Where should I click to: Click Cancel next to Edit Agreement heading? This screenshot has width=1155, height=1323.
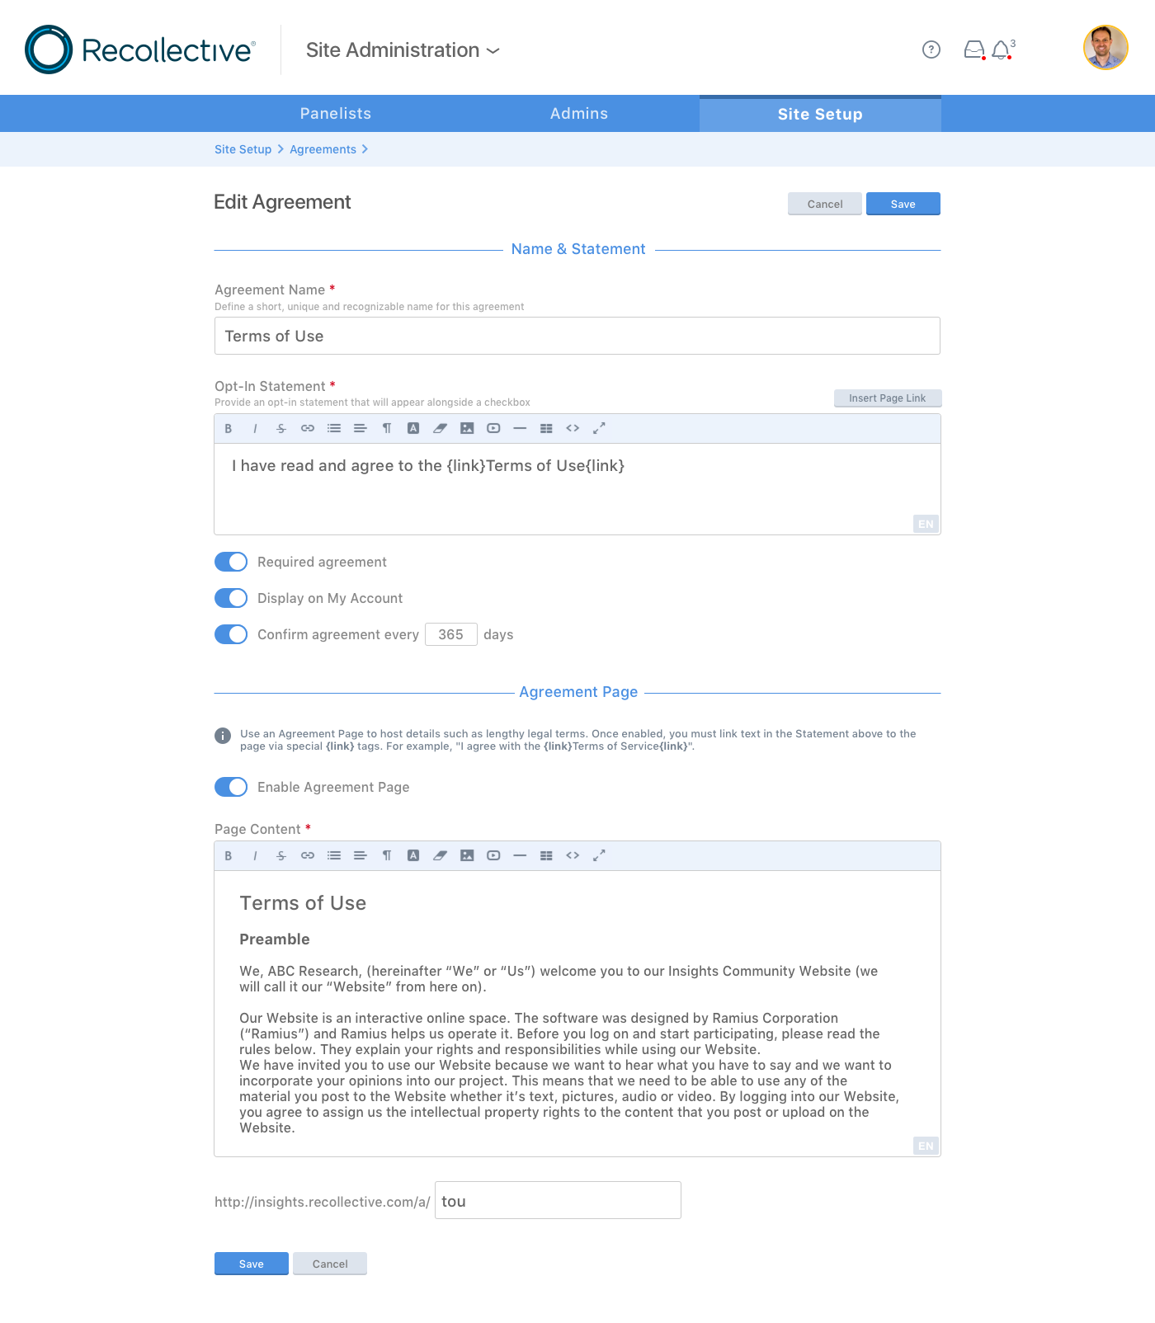(x=825, y=204)
